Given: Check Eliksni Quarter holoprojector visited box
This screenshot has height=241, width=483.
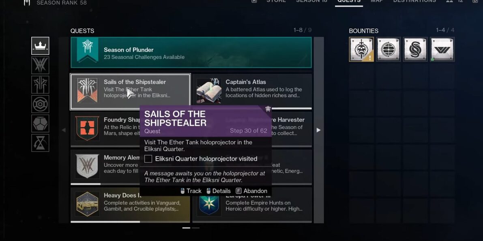Looking at the screenshot, I should coord(148,159).
